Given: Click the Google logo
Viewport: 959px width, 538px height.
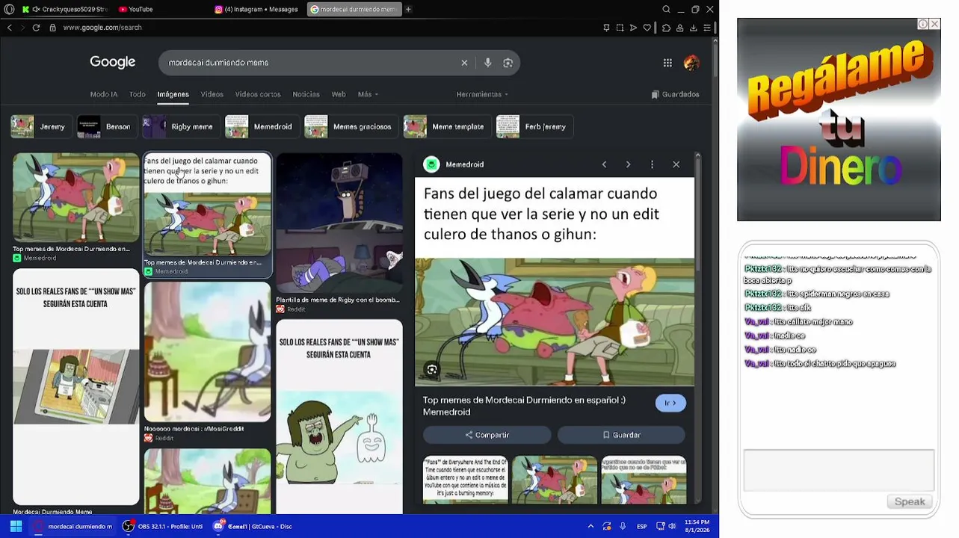Looking at the screenshot, I should click(113, 62).
